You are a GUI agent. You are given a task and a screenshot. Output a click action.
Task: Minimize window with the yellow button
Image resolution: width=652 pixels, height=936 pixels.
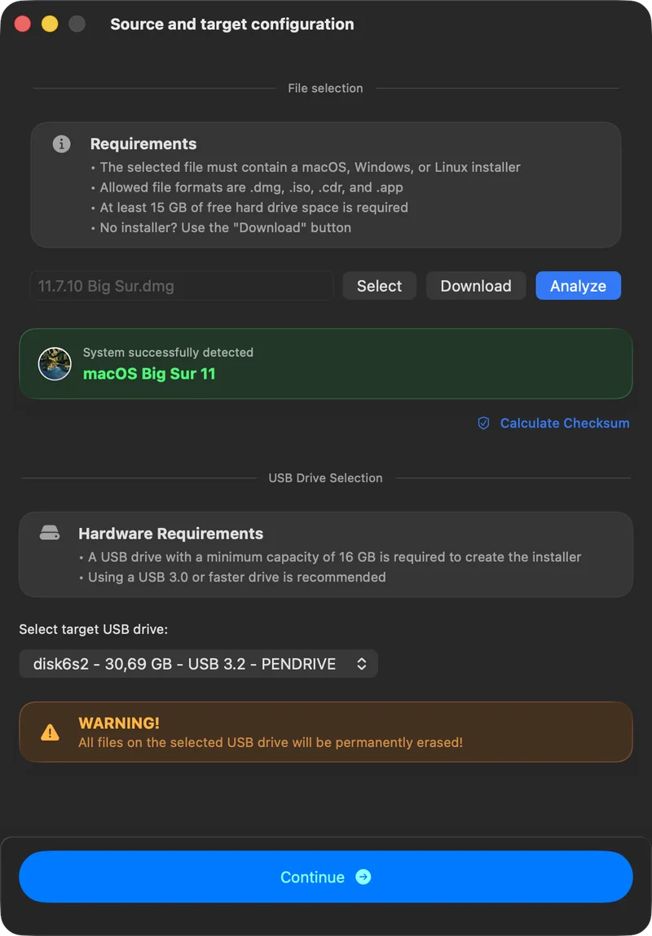point(50,24)
